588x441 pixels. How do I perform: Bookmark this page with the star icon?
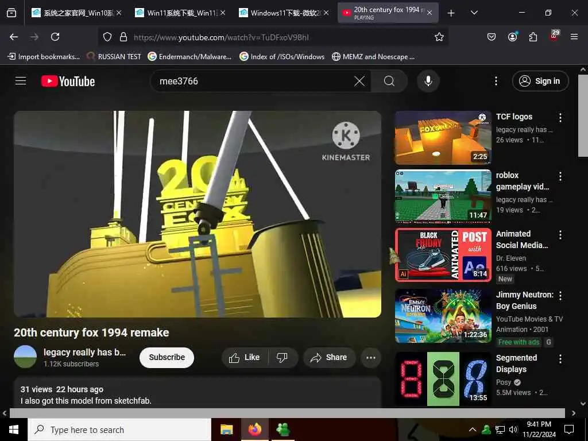click(439, 37)
